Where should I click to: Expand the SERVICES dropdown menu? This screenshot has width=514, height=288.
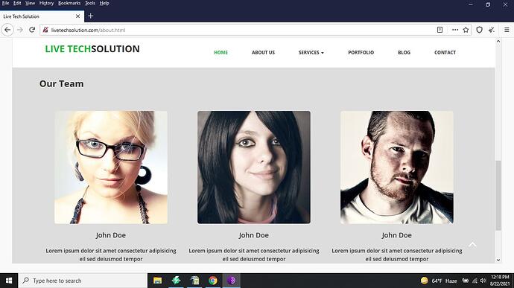(311, 52)
